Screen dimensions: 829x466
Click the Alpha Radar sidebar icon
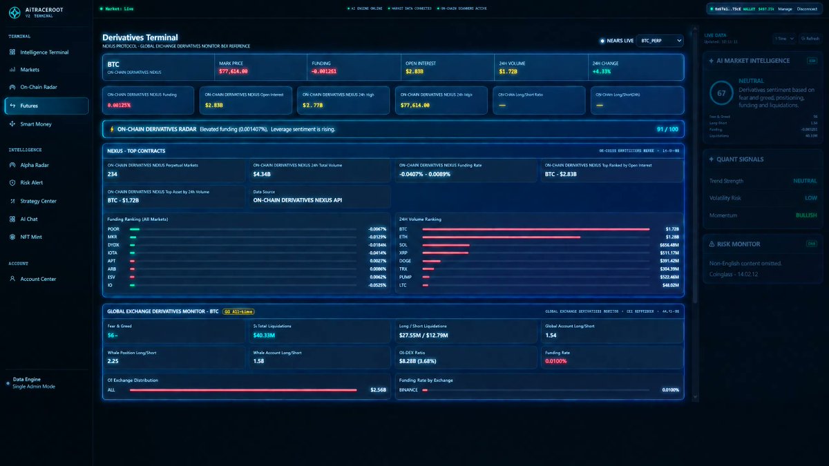tap(12, 165)
